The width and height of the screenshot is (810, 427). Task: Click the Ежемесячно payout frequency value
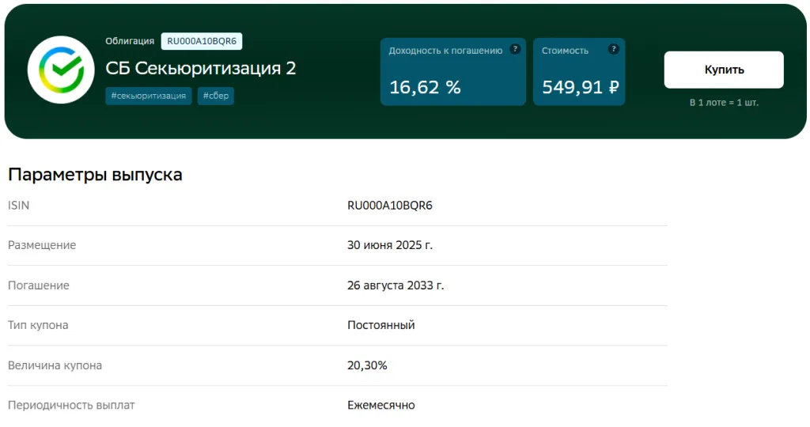[380, 405]
